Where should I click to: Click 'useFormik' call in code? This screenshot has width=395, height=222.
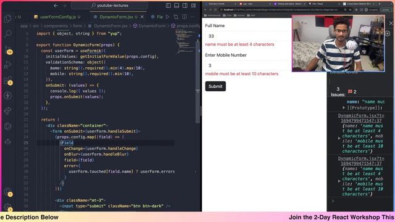click(x=91, y=51)
